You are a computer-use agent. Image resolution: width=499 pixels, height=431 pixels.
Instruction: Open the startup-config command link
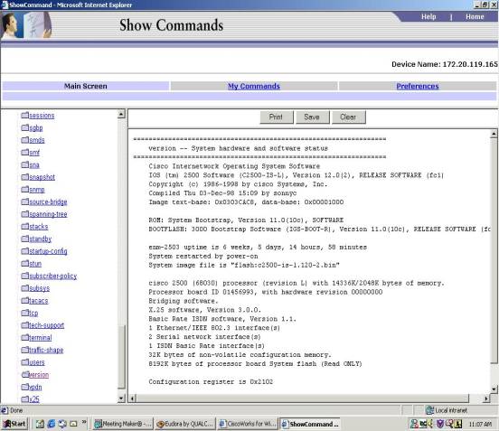pyautogui.click(x=48, y=251)
